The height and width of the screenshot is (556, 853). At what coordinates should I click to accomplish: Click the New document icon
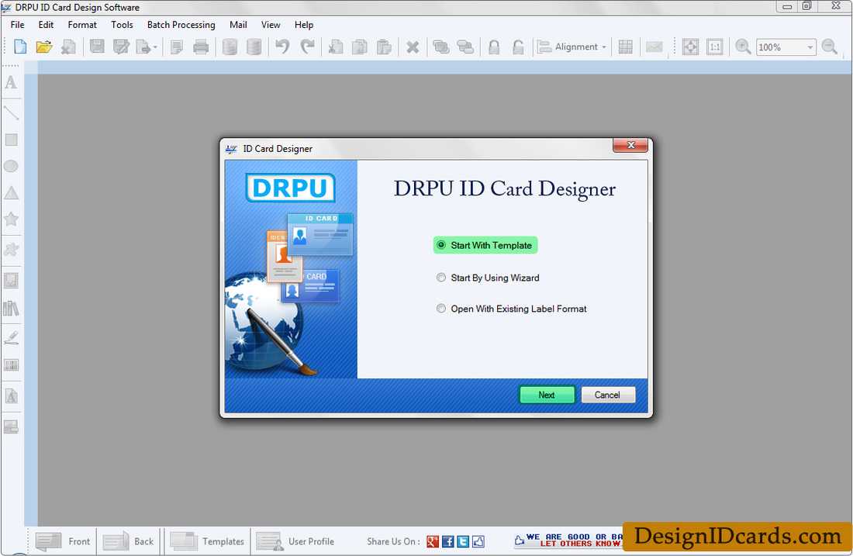click(x=20, y=47)
